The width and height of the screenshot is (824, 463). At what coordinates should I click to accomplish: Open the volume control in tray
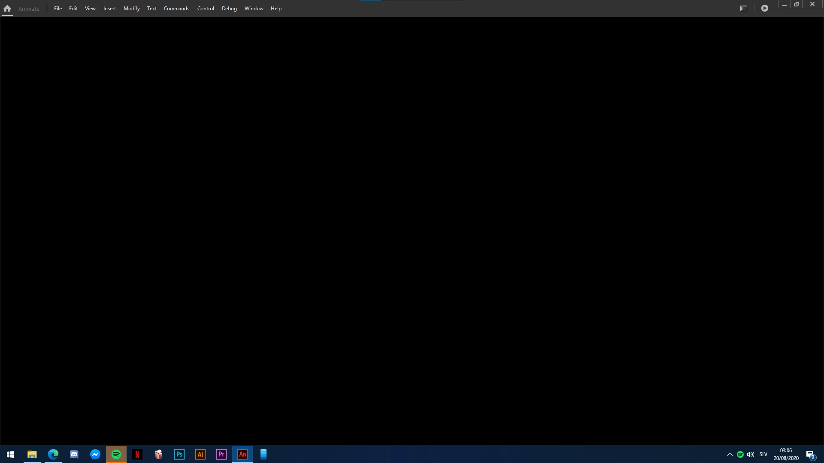pyautogui.click(x=751, y=454)
